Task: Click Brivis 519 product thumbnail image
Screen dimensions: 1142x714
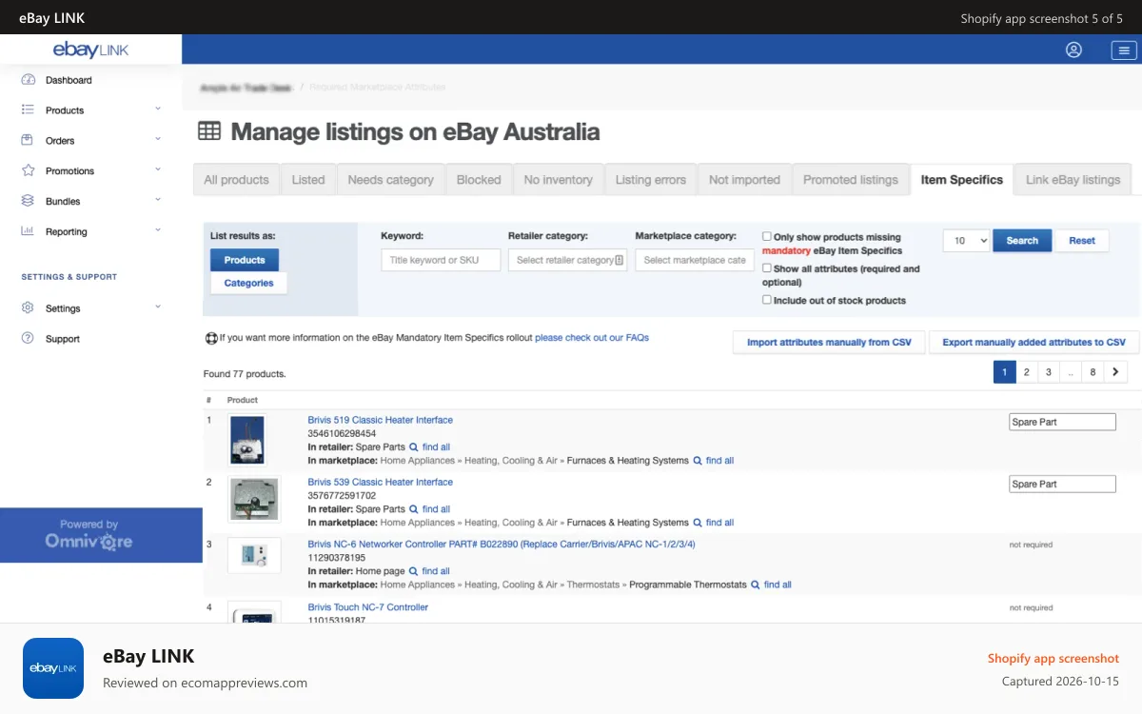Action: 248,440
